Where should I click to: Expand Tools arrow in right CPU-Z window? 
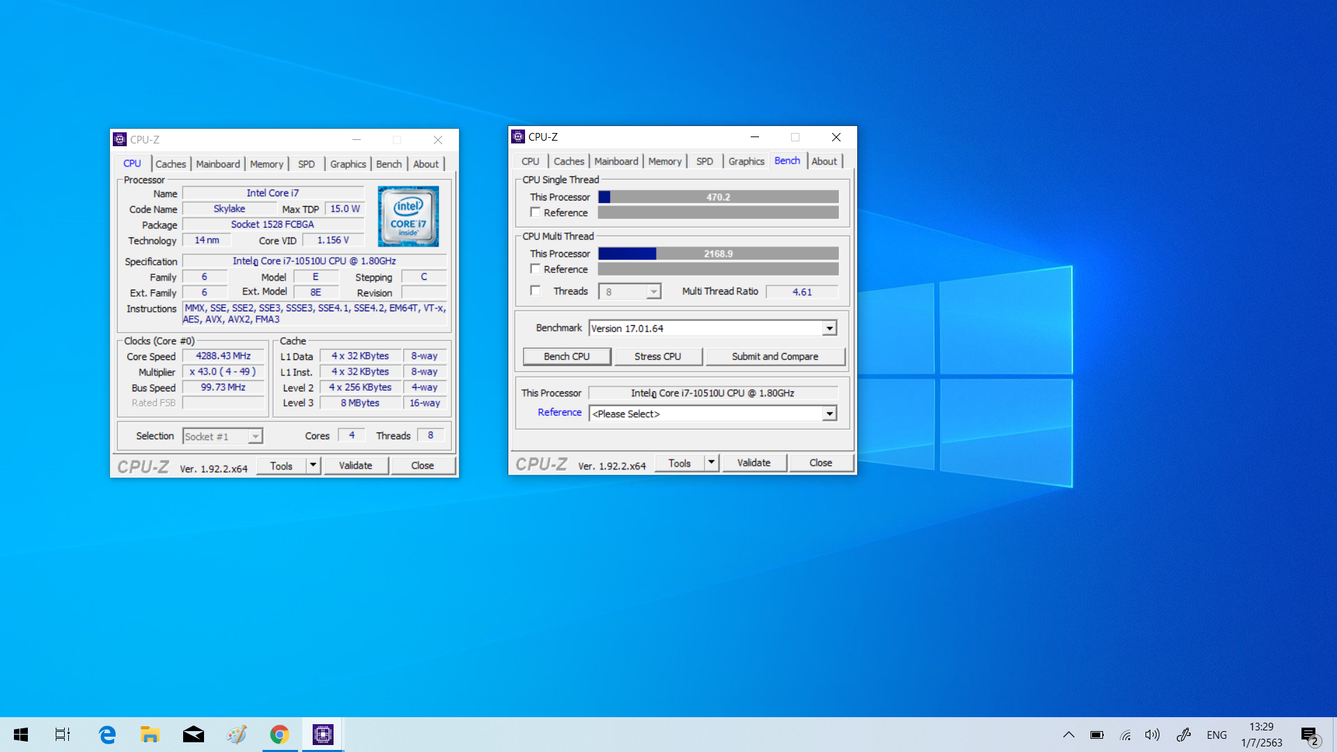coord(712,463)
